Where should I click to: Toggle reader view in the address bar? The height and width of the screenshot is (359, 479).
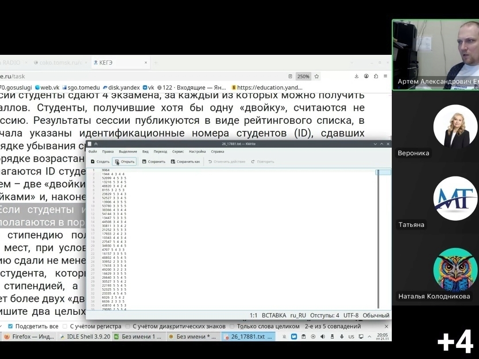290,76
